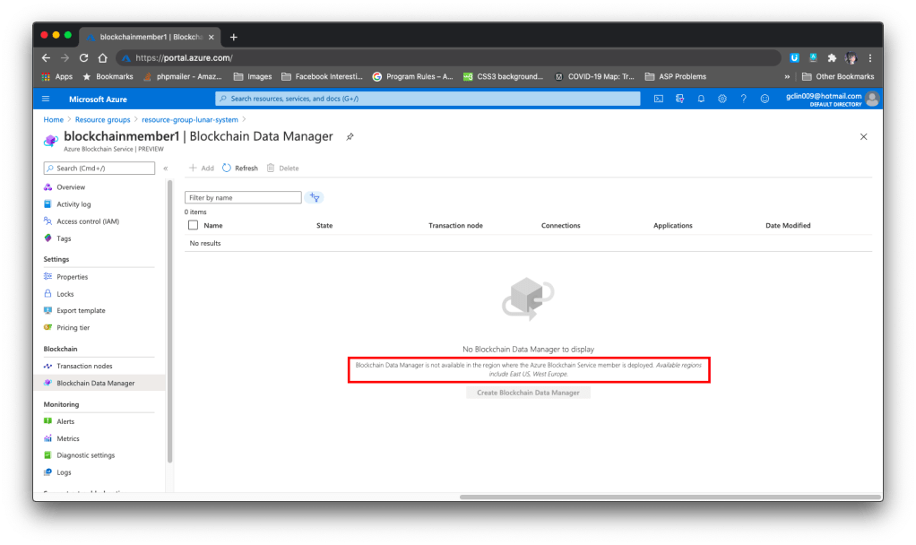Focus the Azure global search box
The height and width of the screenshot is (545, 916).
click(428, 99)
